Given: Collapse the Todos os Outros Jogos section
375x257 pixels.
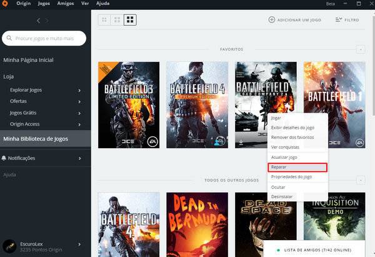Looking at the screenshot, I should 361,180.
